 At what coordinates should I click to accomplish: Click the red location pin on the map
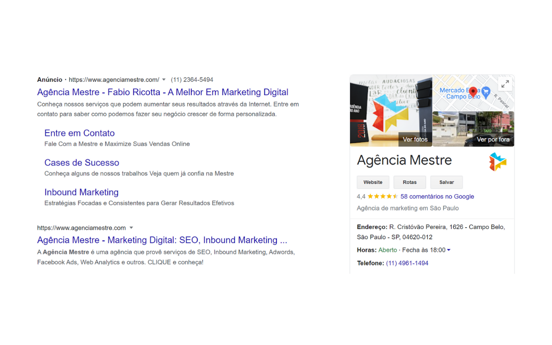[473, 92]
